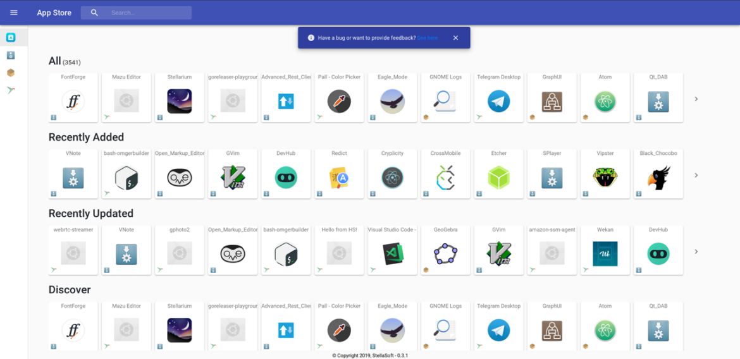Open the Etcher app tile

point(498,174)
